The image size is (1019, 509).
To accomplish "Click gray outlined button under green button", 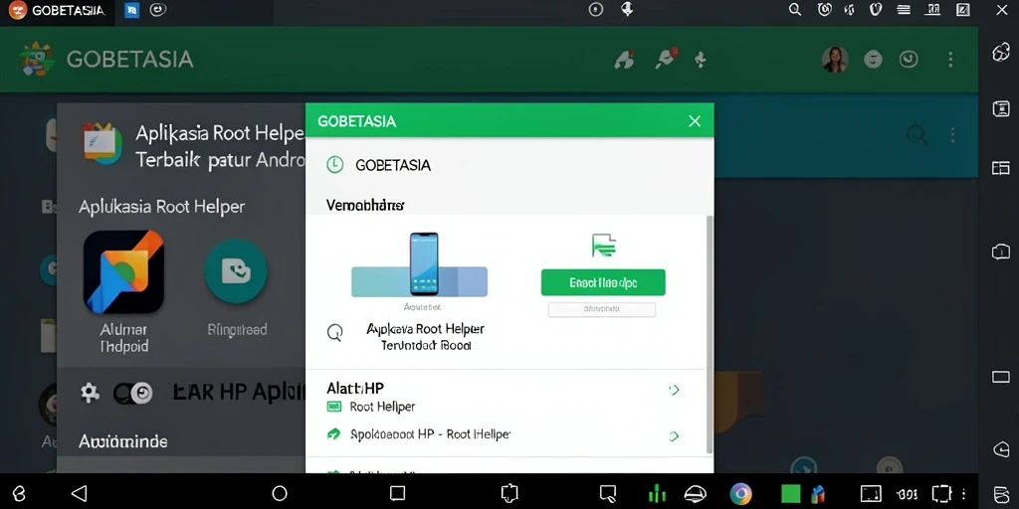I will coord(602,310).
